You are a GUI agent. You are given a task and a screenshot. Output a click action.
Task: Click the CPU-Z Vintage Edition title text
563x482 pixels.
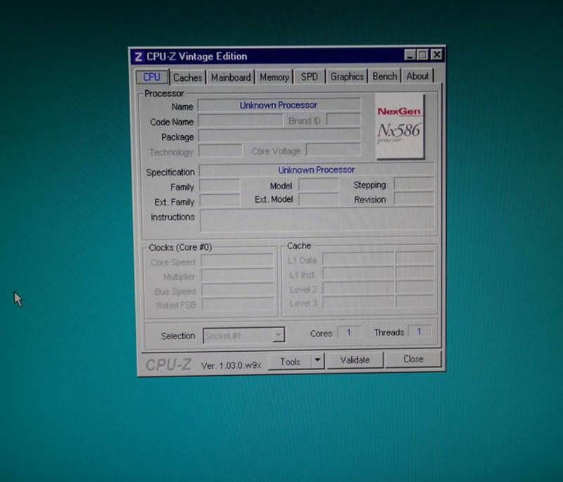pos(197,56)
